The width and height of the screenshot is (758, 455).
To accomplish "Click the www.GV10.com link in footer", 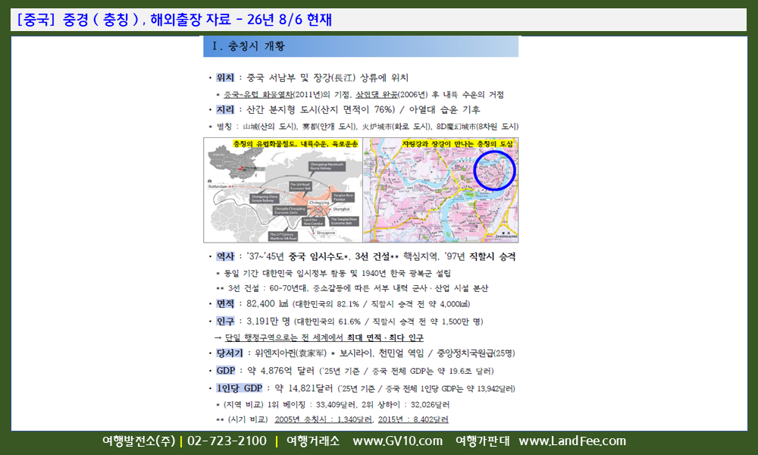I will point(397,441).
